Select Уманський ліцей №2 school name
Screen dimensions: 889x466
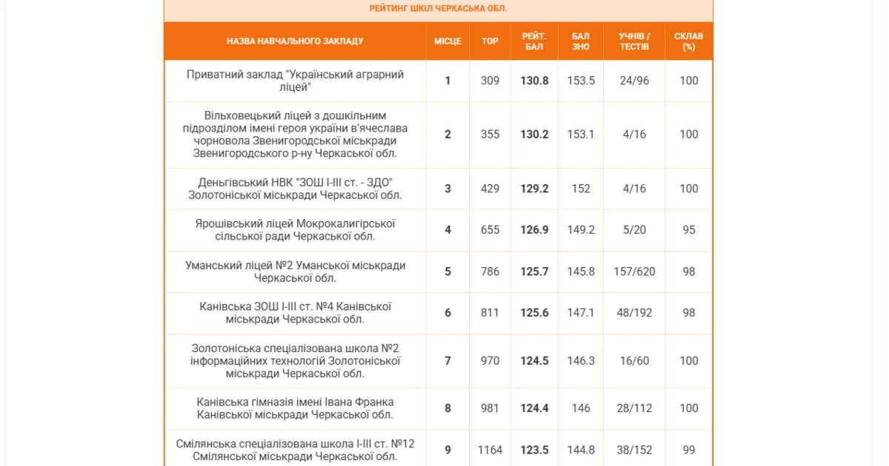[x=295, y=271]
